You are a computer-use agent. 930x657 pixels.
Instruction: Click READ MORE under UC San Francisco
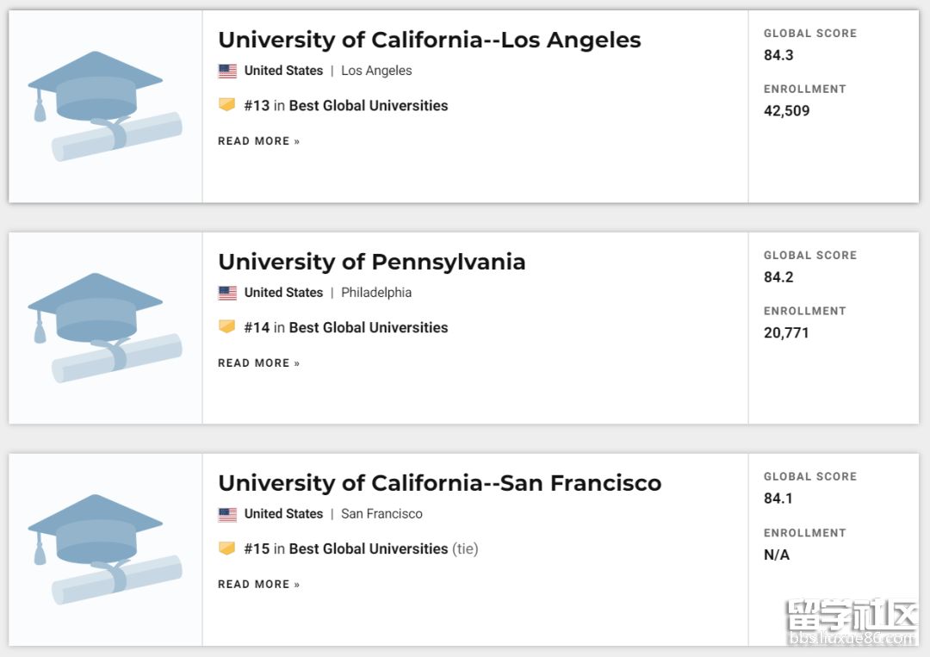click(258, 585)
